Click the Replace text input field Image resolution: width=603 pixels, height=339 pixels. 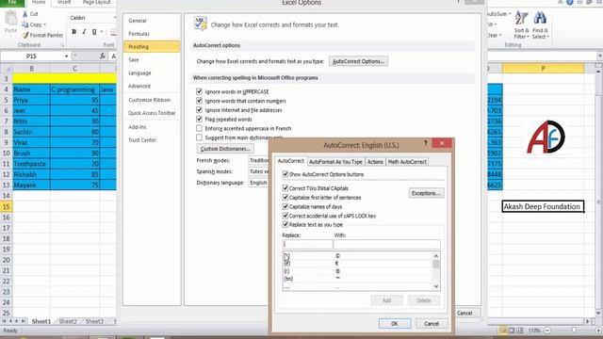[307, 244]
